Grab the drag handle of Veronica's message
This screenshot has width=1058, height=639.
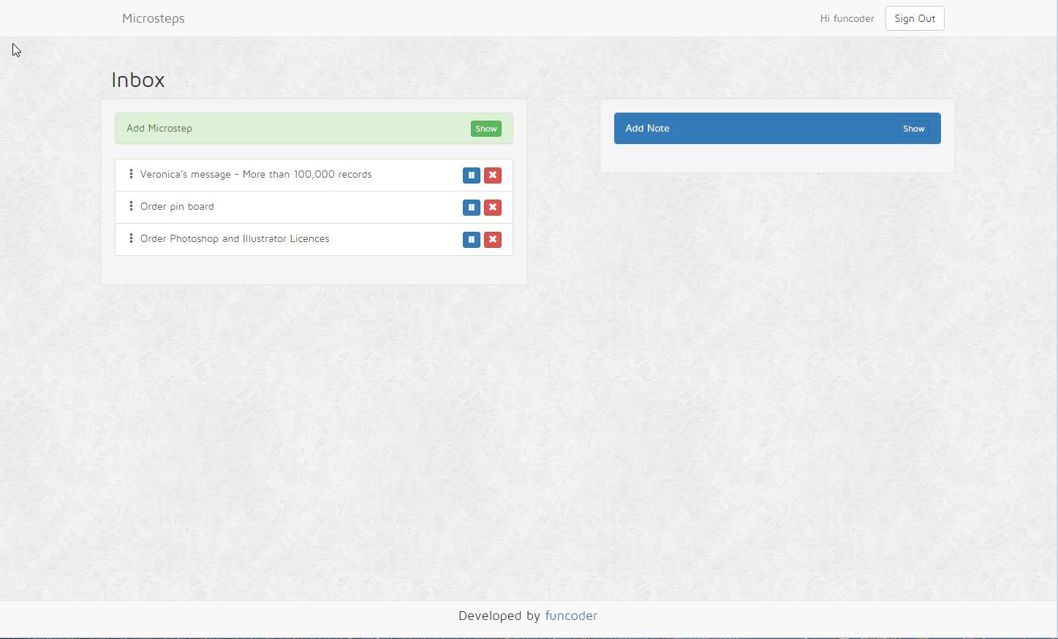[x=131, y=174]
